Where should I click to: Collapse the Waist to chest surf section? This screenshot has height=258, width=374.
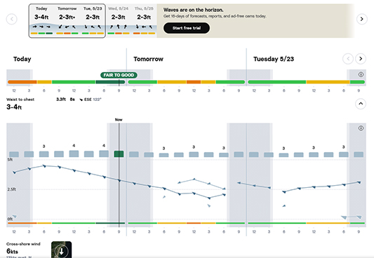tap(361, 104)
